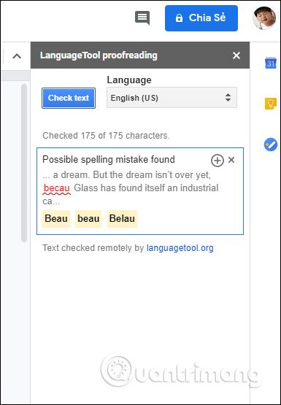
Task: Open Google account avatar
Action: coord(264,18)
